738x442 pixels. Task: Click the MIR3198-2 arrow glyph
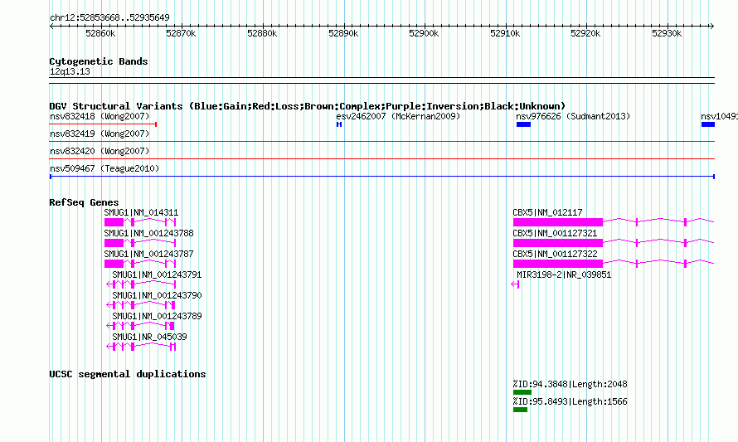point(515,284)
